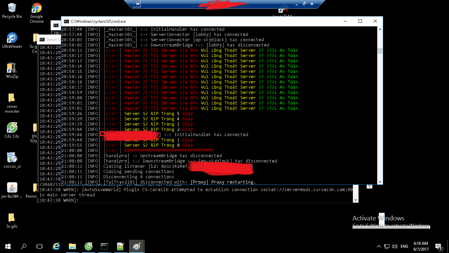Click the cmd.exe title bar text
The height and width of the screenshot is (253, 449).
[98, 21]
